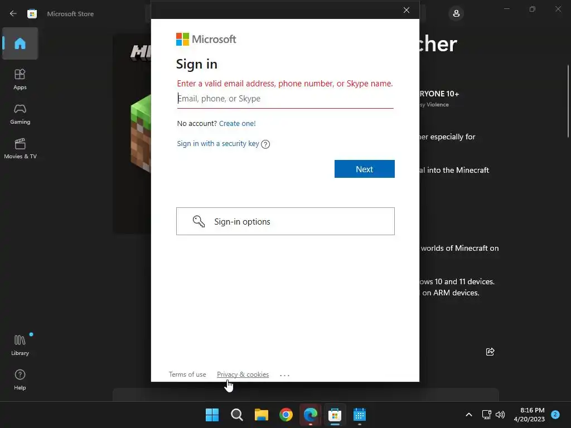Click the Microsoft Store logo icon in title bar
The height and width of the screenshot is (428, 571).
point(32,14)
